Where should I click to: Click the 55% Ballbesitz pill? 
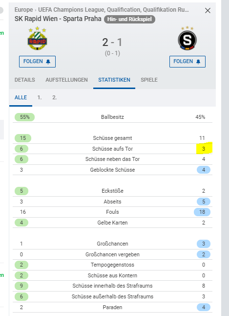[24, 117]
